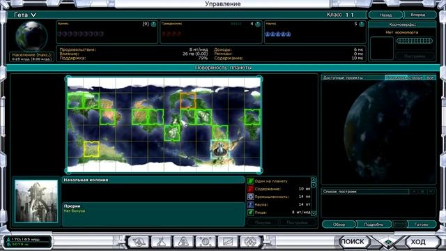Click the shipyard progress bar
Viewport: 446px width, 251px height.
click(415, 41)
